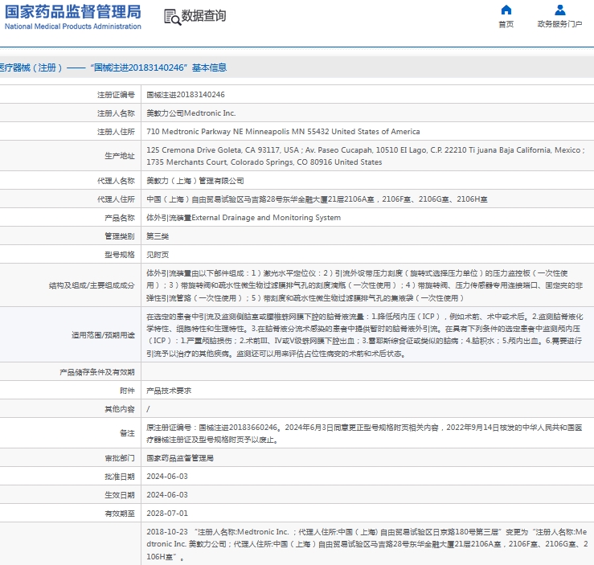Click the National Medical Products Administration subtitle
Image resolution: width=594 pixels, height=565 pixels.
coord(72,27)
